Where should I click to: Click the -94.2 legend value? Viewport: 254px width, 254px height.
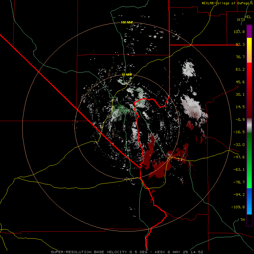pyautogui.click(x=239, y=194)
